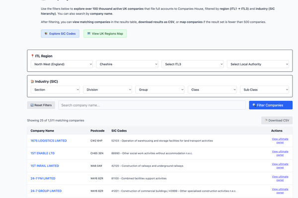Open the SIC Class dropdown
298x198 pixels.
[212, 90]
